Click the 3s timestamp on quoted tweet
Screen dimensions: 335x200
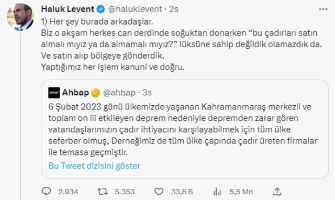point(147,93)
